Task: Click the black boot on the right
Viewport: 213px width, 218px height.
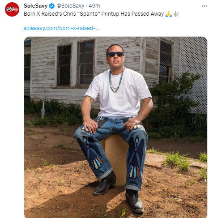Action: tap(134, 201)
